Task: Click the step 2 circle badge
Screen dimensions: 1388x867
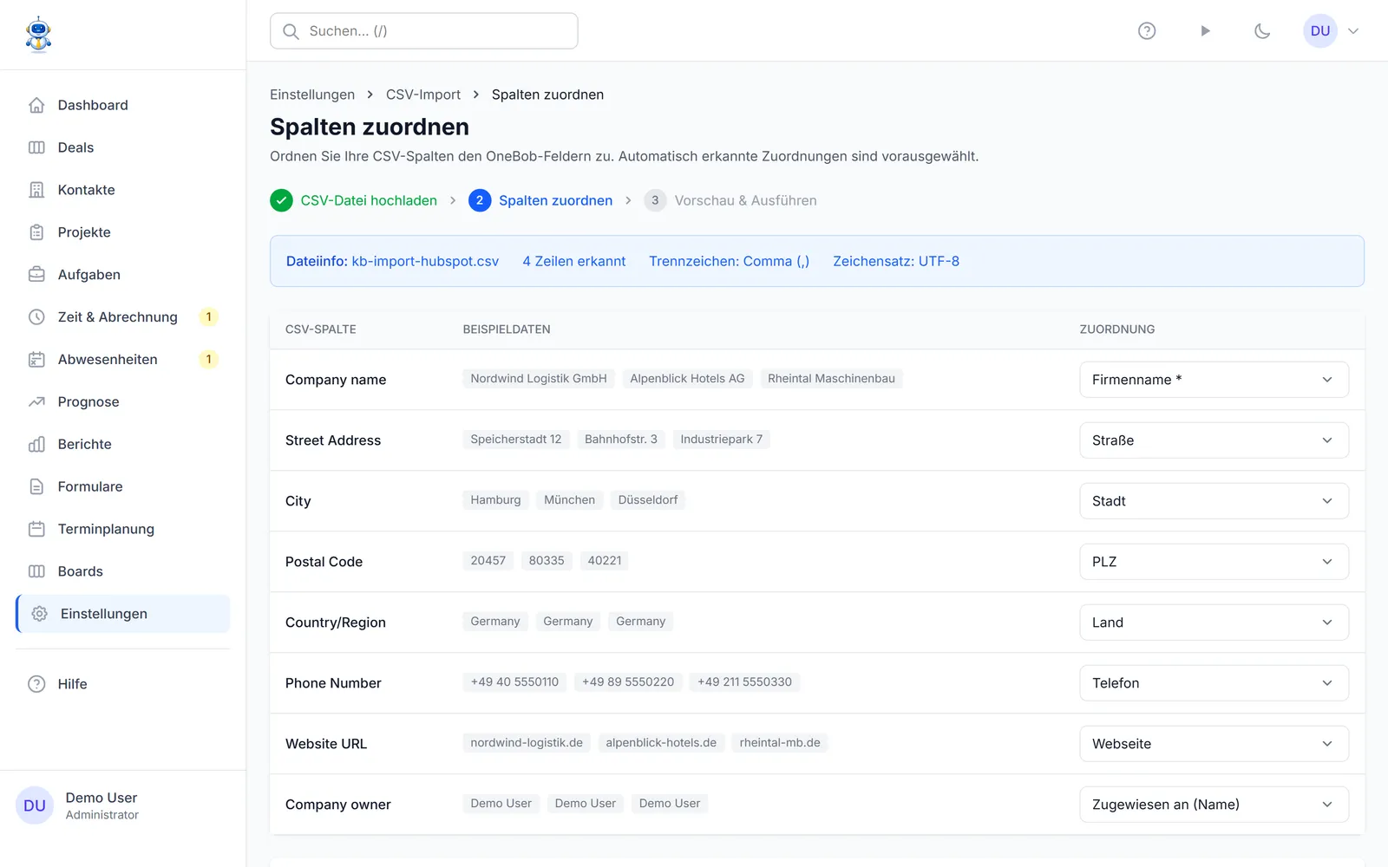Action: (x=480, y=200)
